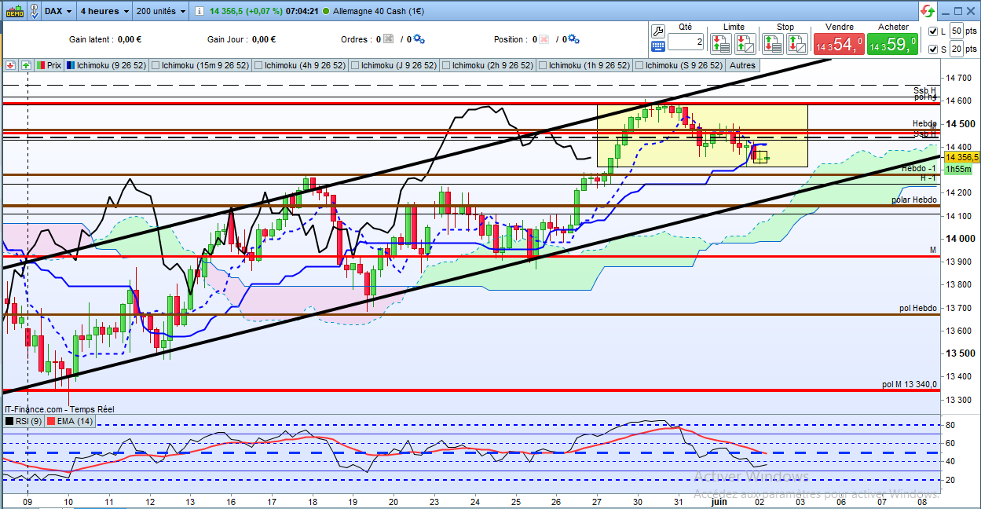The image size is (981, 509).
Task: Close the chart window
Action: [971, 11]
